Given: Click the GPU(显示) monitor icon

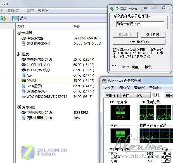Looking at the screenshot, I should click(23, 86).
